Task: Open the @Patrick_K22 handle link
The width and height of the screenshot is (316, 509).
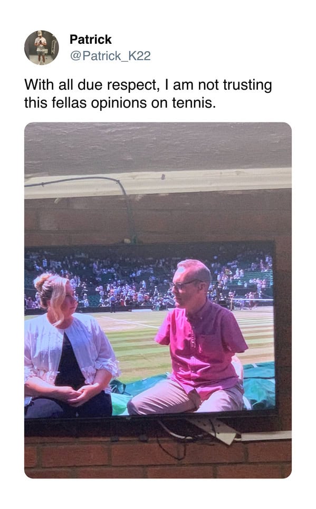Action: pyautogui.click(x=110, y=56)
